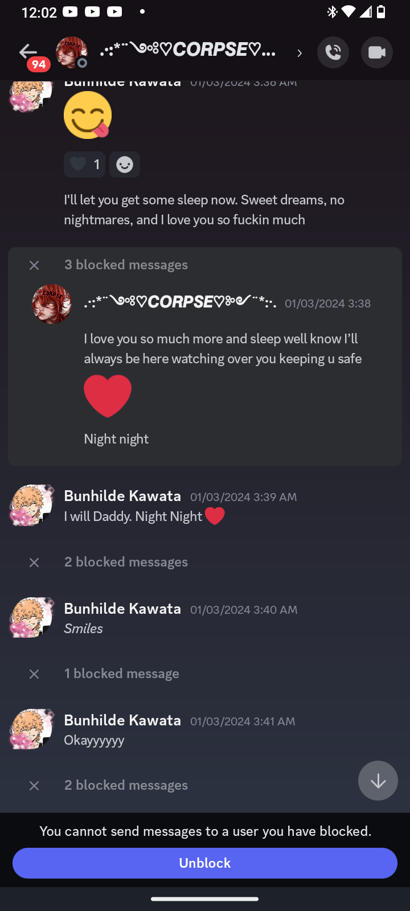Expand channel details chevron beside CORPSE name
The width and height of the screenshot is (410, 911).
(300, 53)
